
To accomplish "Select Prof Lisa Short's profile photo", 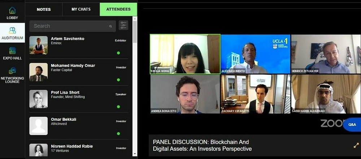I will pos(39,99).
